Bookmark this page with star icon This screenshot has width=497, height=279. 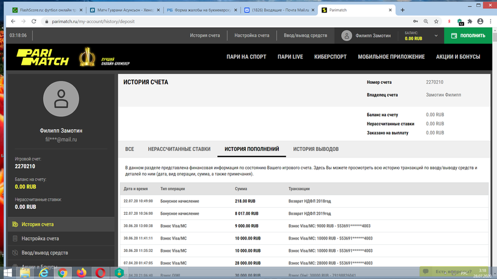tap(436, 21)
